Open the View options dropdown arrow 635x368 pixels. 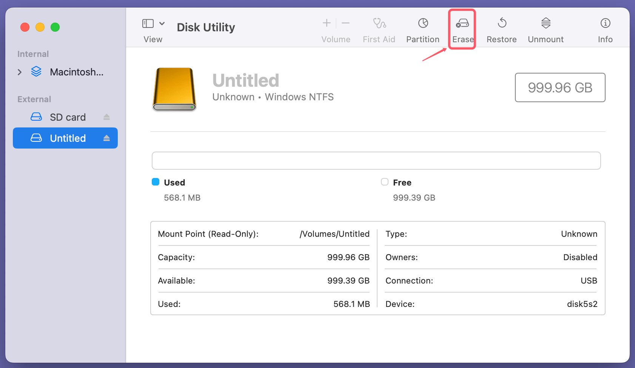pyautogui.click(x=162, y=24)
